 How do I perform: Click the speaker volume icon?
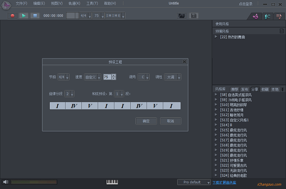click(x=5, y=182)
